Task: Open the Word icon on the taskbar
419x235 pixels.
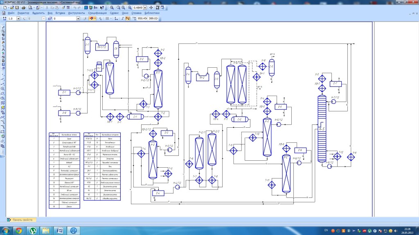Action: point(60,231)
